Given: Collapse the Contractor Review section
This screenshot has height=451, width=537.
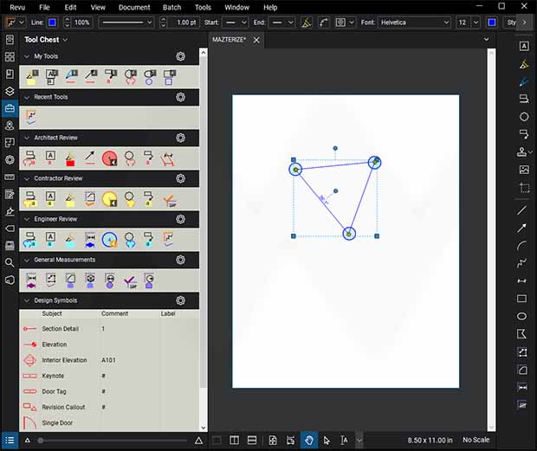Looking at the screenshot, I should [x=27, y=178].
